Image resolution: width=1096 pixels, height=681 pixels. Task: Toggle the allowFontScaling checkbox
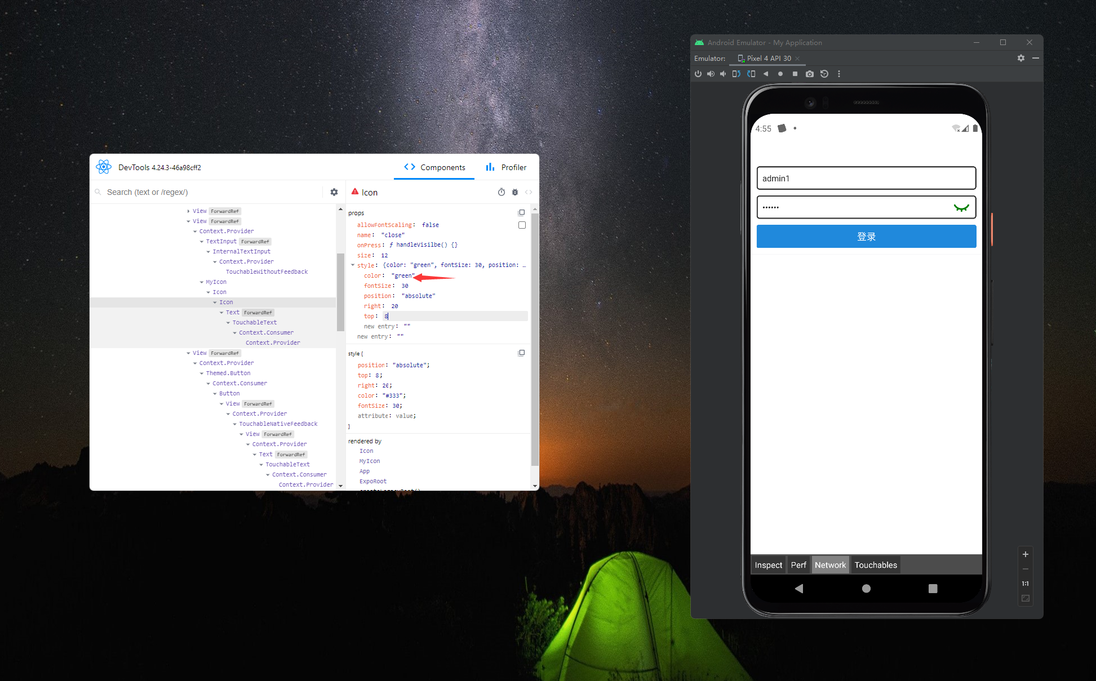(x=522, y=225)
